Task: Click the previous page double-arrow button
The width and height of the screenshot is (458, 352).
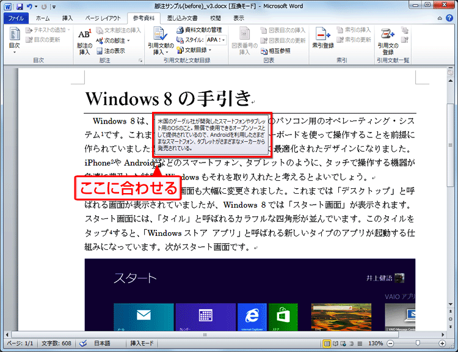Action: tap(451, 312)
